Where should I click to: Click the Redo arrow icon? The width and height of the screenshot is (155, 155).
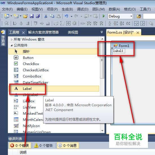coord(76,16)
